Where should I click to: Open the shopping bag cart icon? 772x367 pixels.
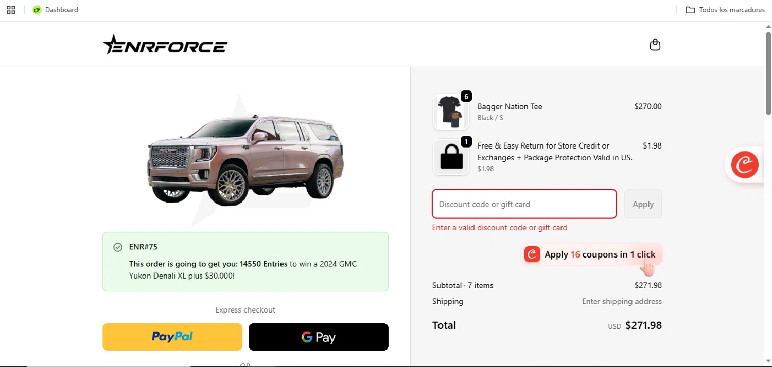point(655,45)
